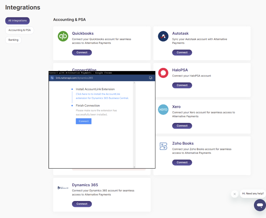This screenshot has width=266, height=218.
Task: Click the blue Connect button in the popup
Action: pyautogui.click(x=84, y=121)
